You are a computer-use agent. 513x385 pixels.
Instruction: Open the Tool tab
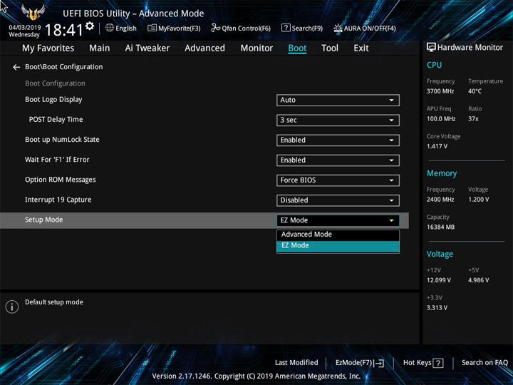(330, 48)
